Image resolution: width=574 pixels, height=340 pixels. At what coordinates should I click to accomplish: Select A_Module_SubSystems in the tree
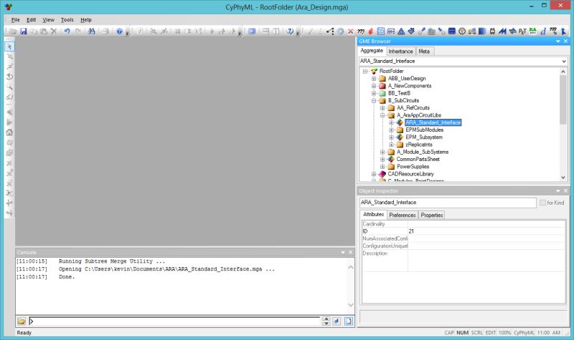(x=423, y=152)
